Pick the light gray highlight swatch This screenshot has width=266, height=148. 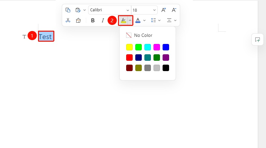(x=157, y=68)
